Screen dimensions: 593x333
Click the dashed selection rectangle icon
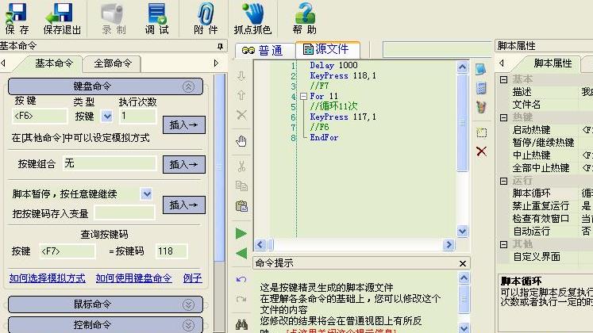[481, 132]
